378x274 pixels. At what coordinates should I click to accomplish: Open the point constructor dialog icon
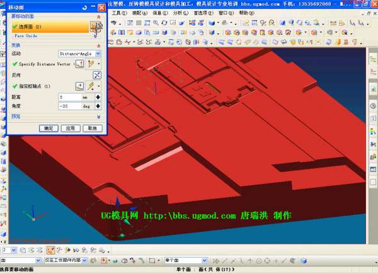point(79,86)
